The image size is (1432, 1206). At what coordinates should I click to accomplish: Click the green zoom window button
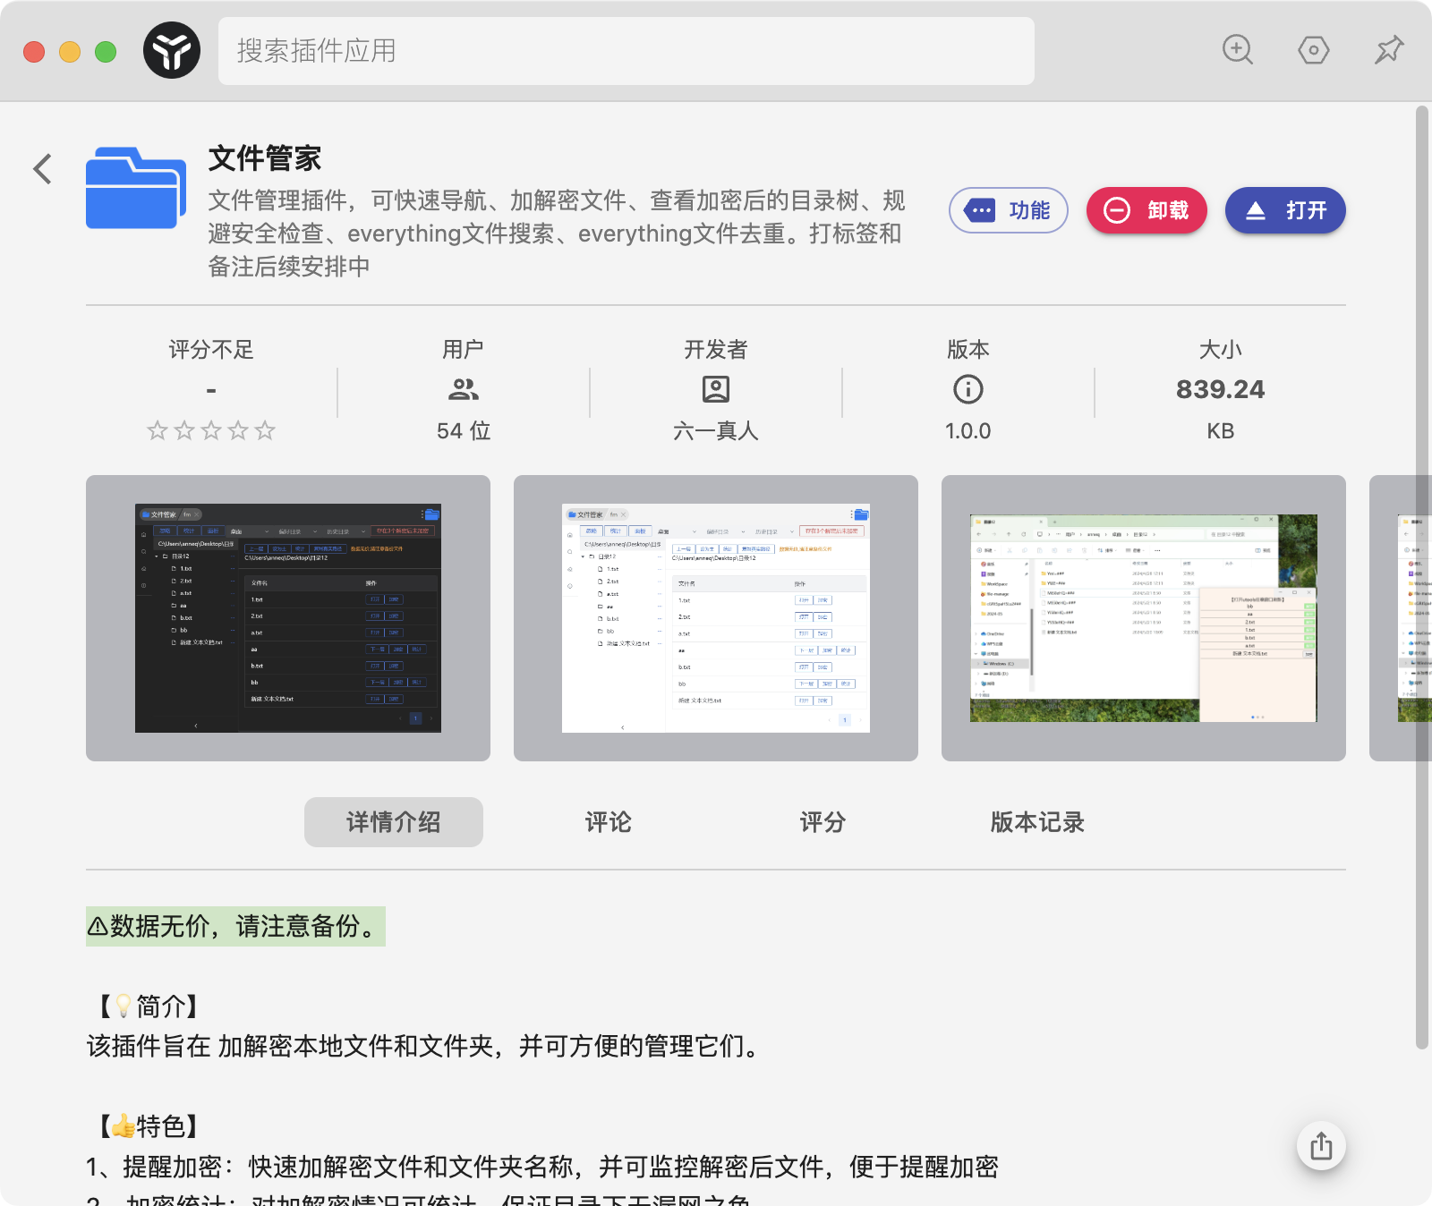click(106, 52)
